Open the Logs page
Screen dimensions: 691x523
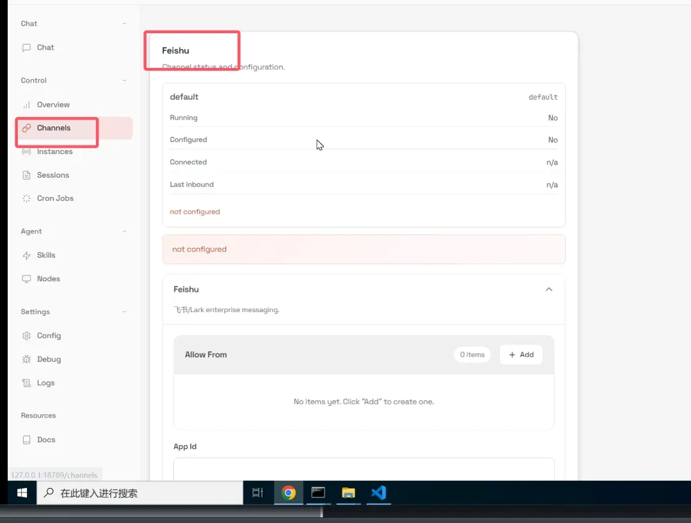coord(45,383)
